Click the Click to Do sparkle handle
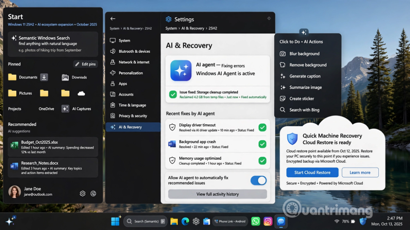Screen dimensions: 410x230 303,32
